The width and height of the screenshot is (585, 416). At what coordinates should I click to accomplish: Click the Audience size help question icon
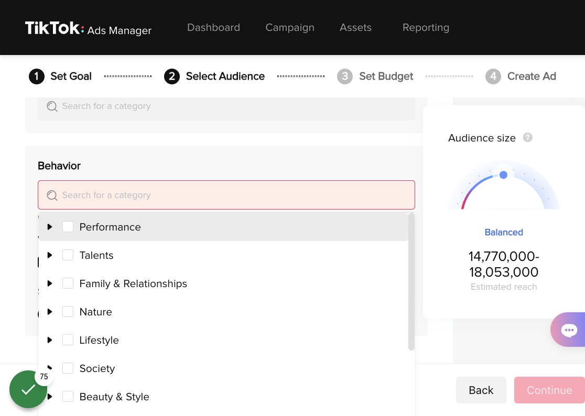(527, 138)
